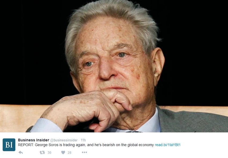View the retweet count of 30
The height and width of the screenshot is (158, 228).
49,152
